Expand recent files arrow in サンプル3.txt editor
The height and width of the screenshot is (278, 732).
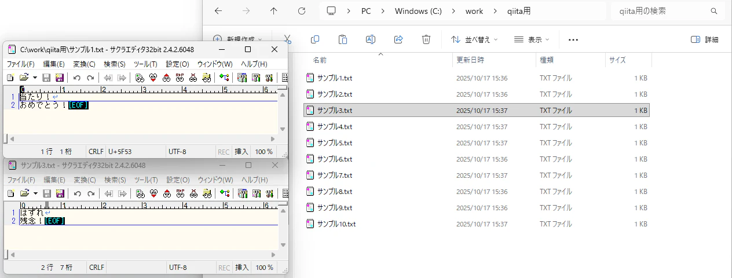[35, 193]
